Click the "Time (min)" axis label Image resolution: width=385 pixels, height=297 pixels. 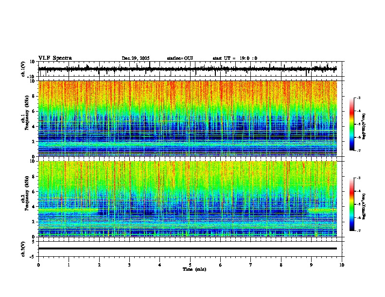coord(194,269)
